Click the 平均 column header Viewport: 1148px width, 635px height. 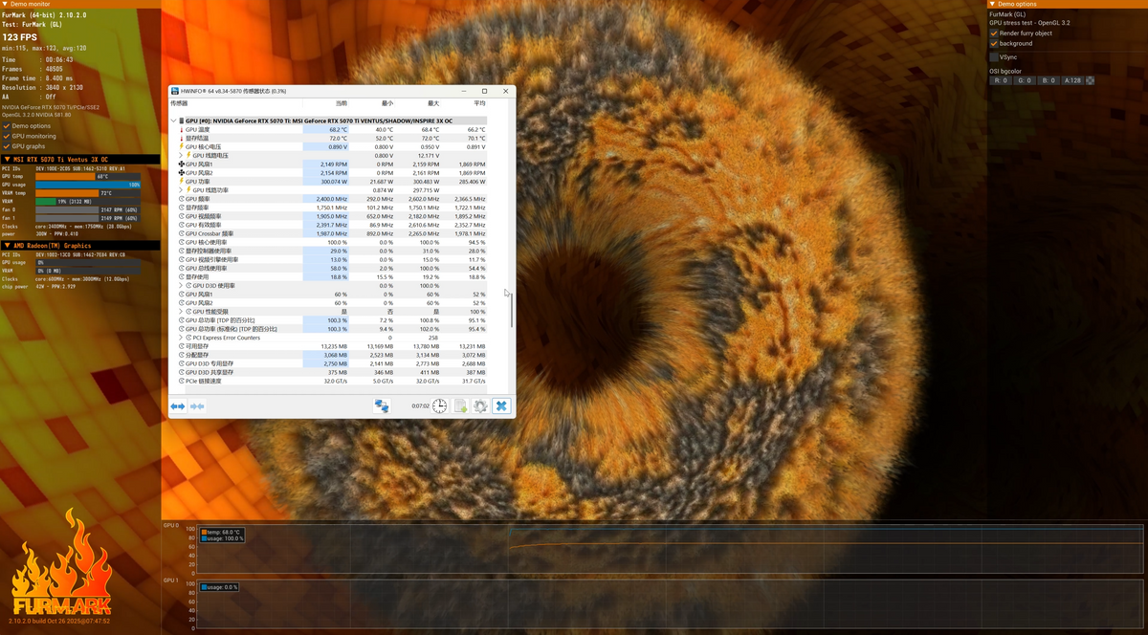[479, 103]
